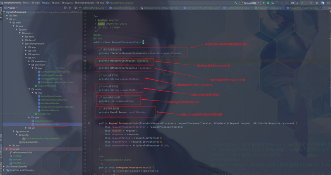Click the Build project hammer icon
This screenshot has width=331, height=175.
click(x=235, y=3)
